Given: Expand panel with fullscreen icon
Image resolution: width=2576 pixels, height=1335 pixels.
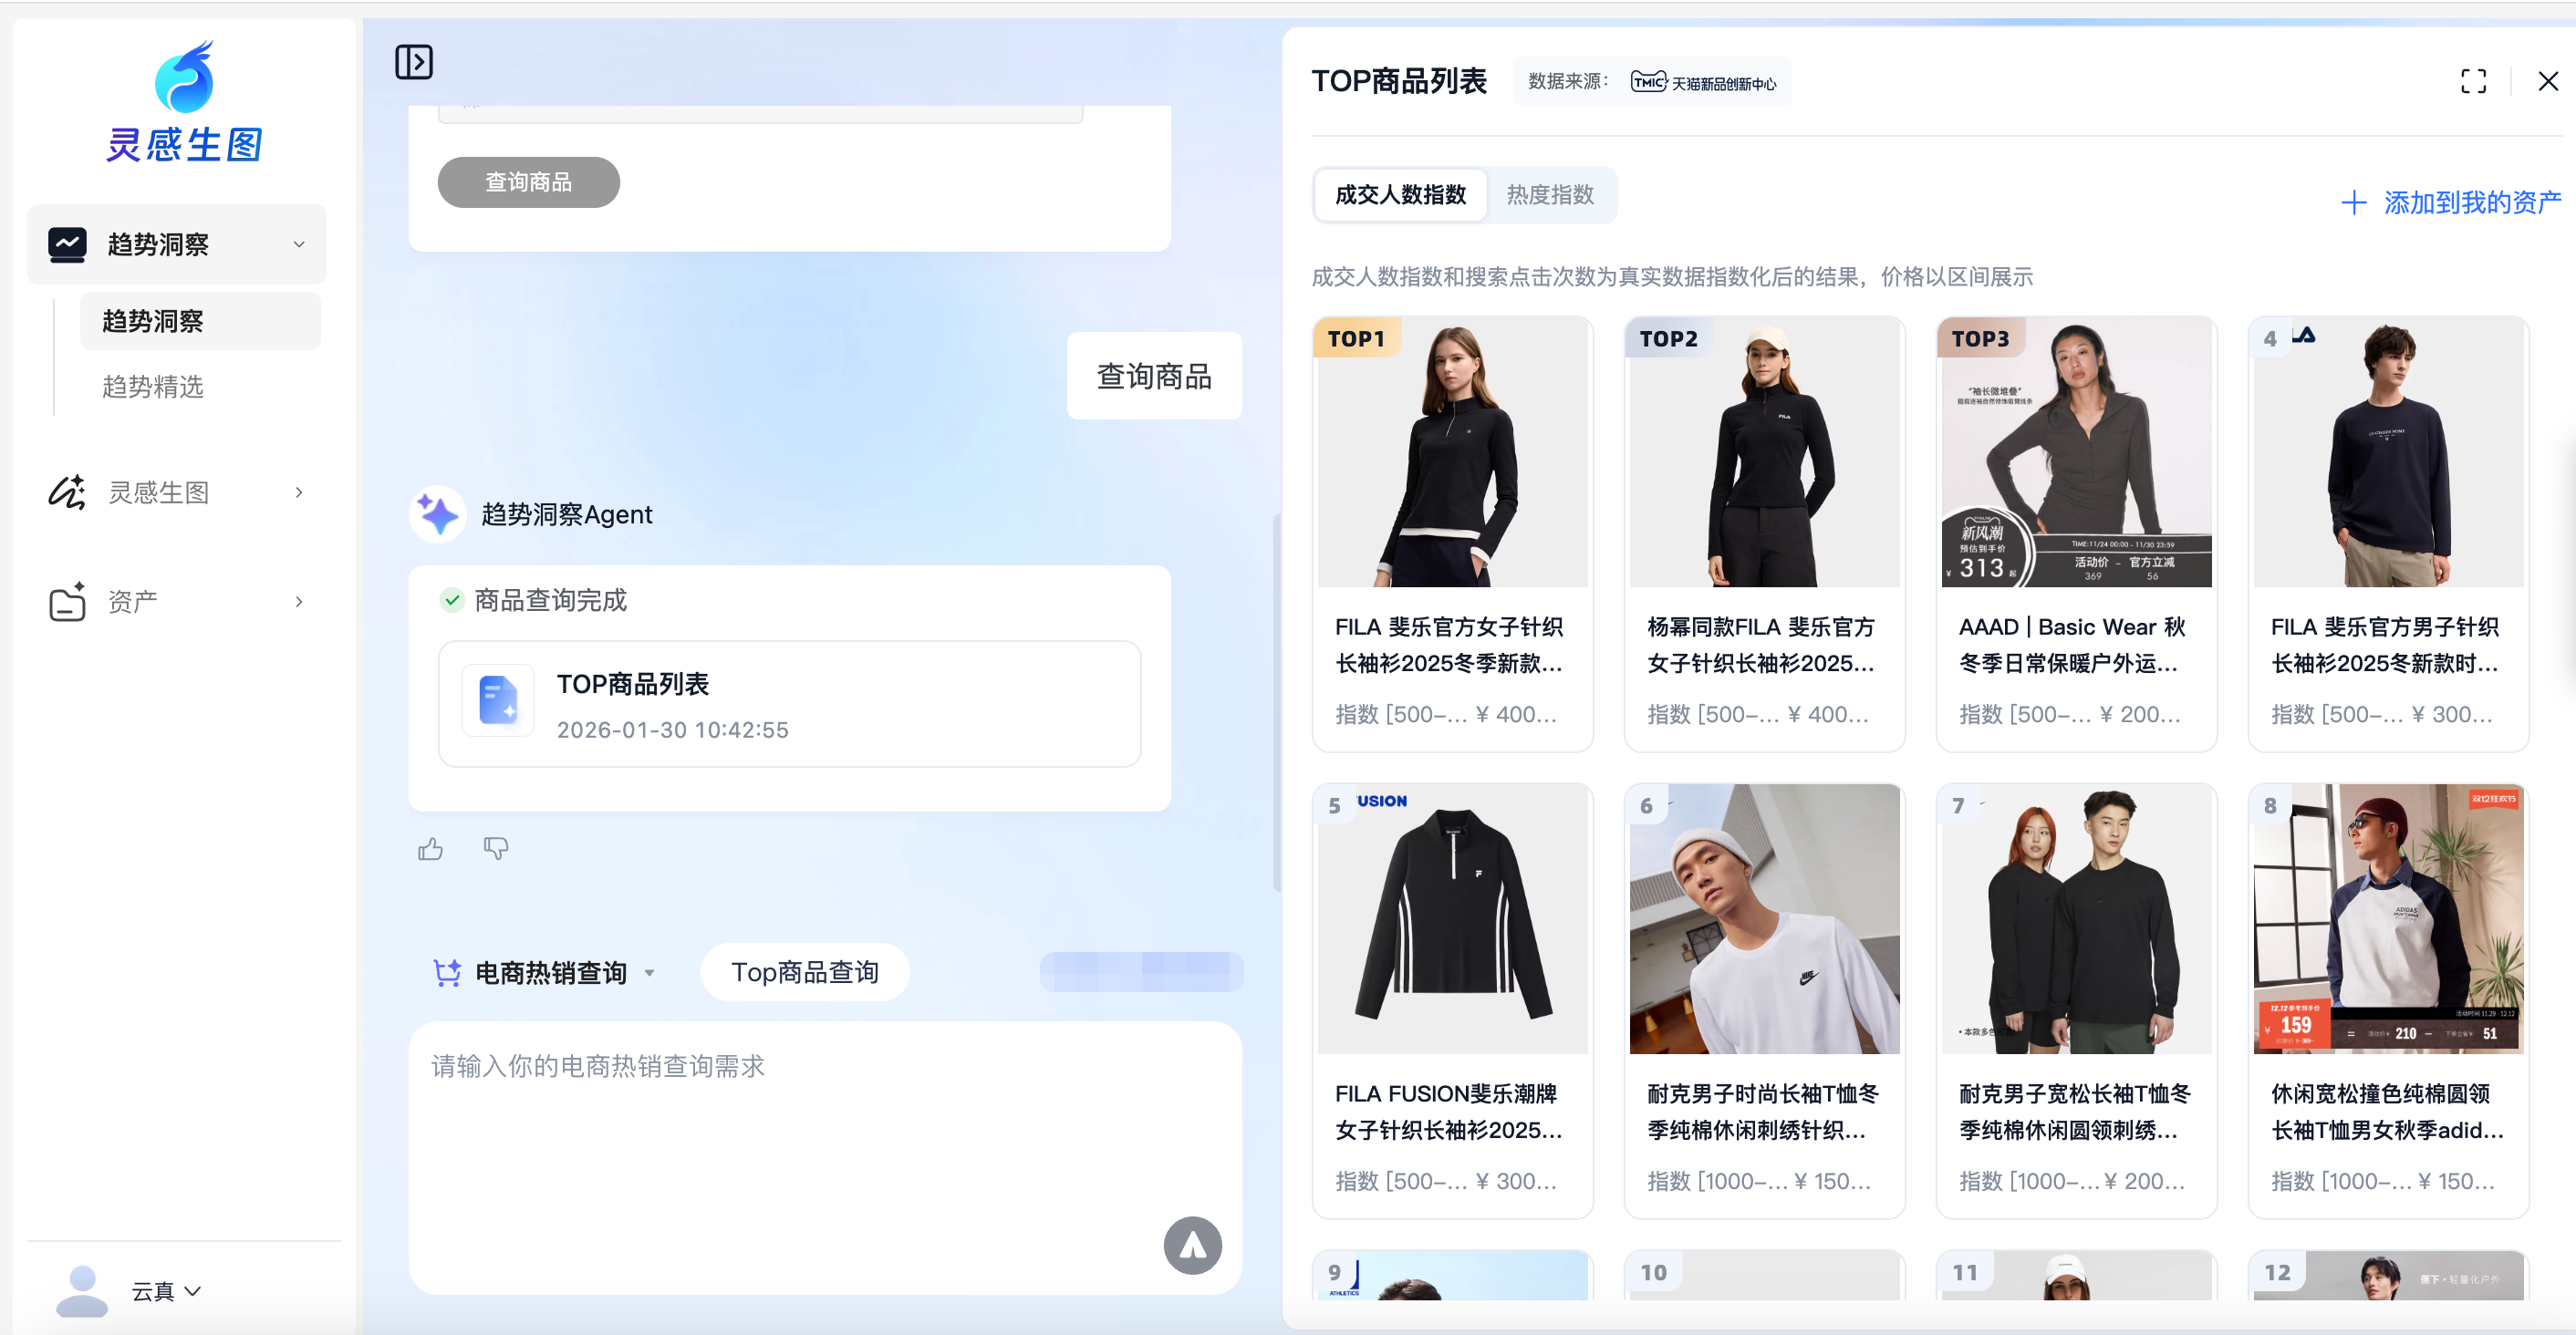Looking at the screenshot, I should 2473,81.
